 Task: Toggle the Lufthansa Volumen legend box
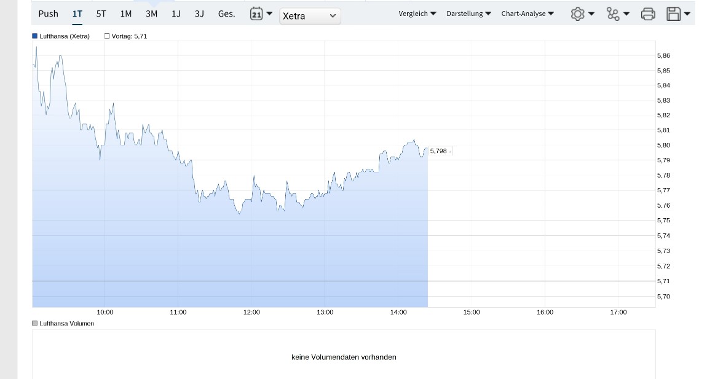point(35,323)
